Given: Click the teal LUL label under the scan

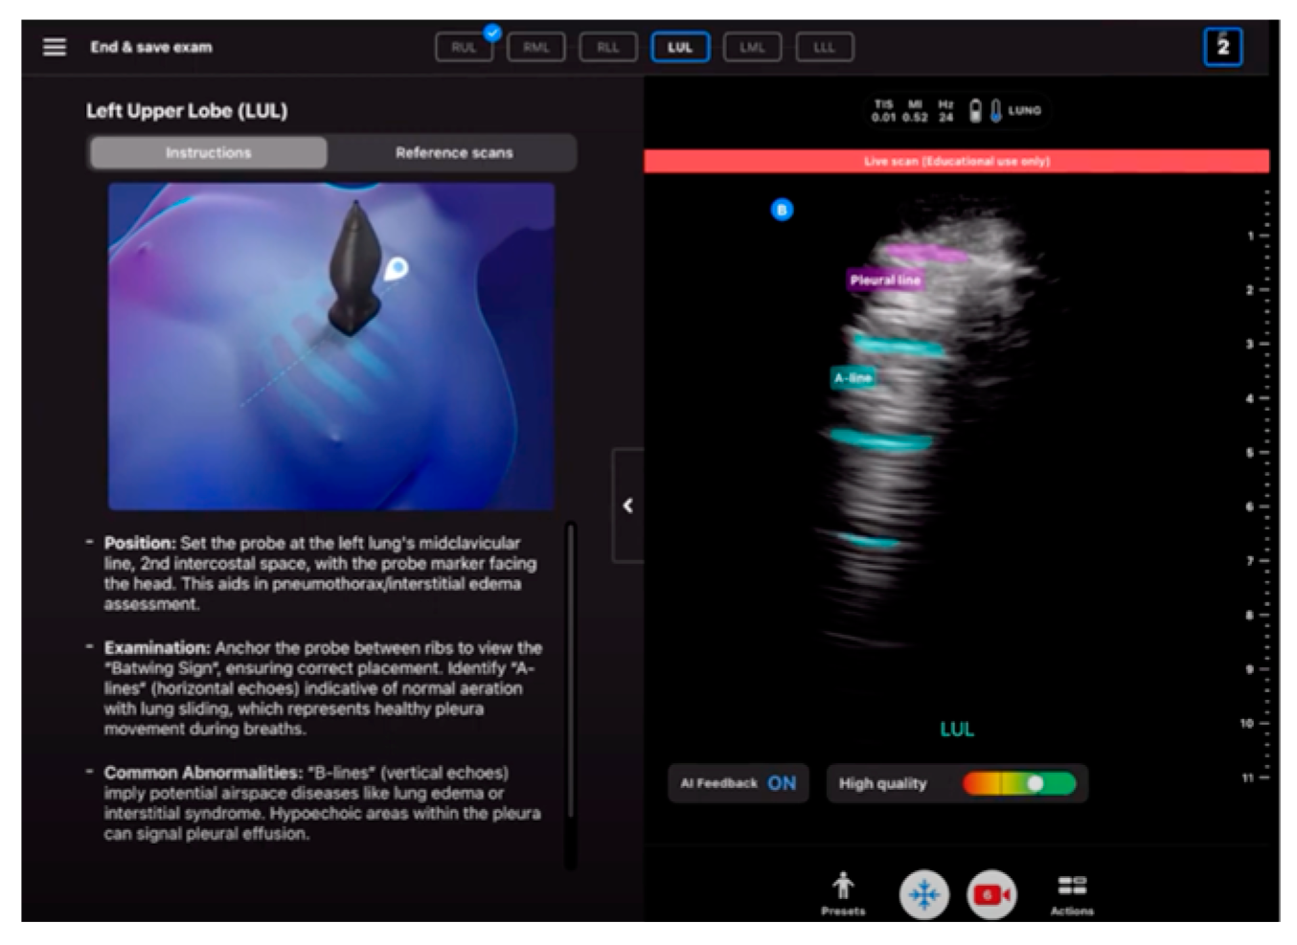Looking at the screenshot, I should (x=957, y=730).
